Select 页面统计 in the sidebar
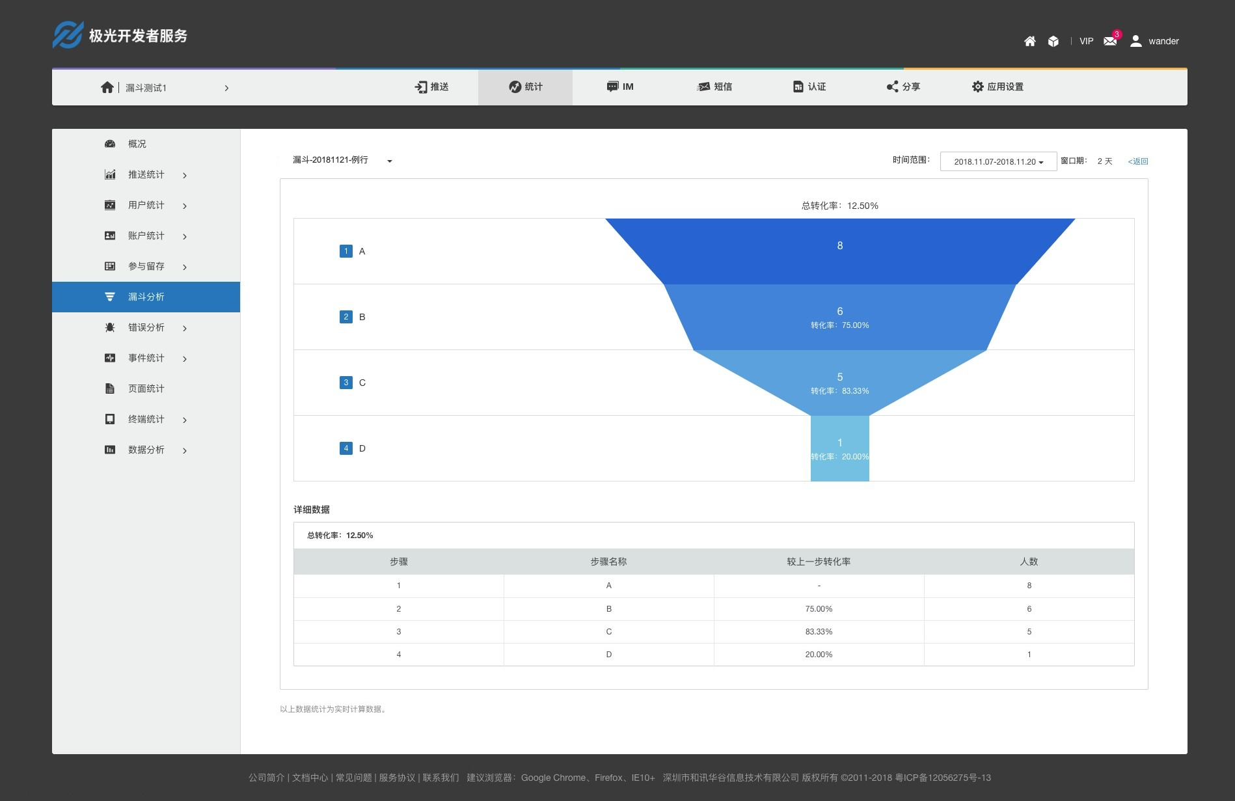 (x=146, y=388)
